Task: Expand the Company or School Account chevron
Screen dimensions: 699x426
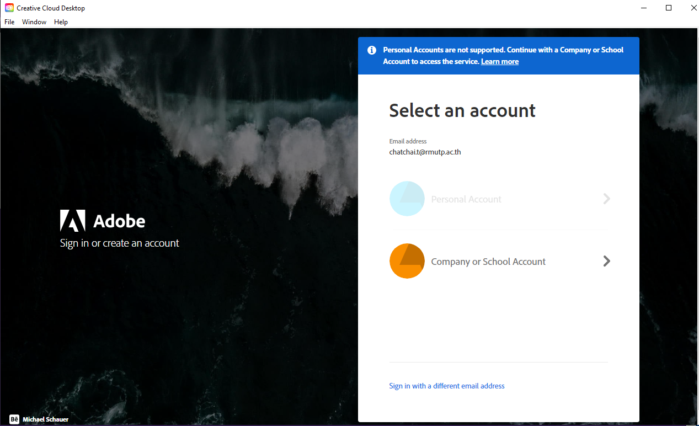Action: pyautogui.click(x=607, y=261)
